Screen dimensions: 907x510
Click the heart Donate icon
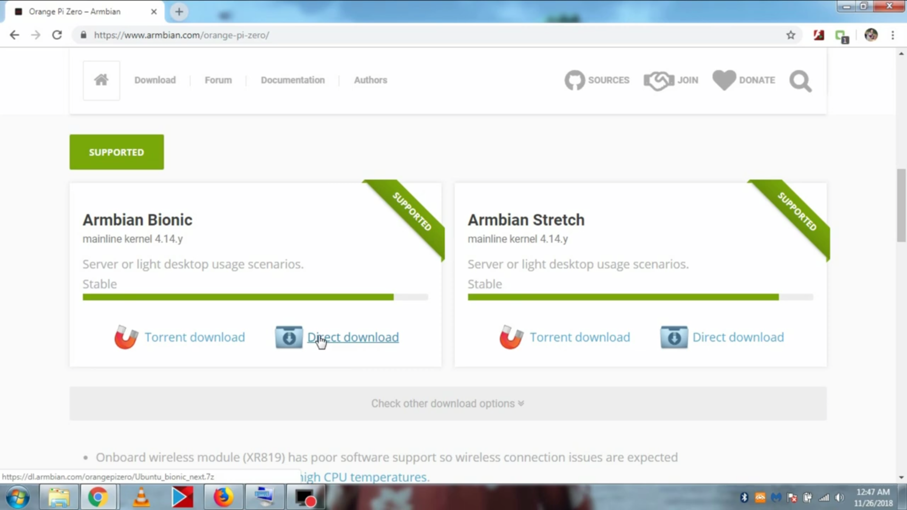tap(724, 80)
